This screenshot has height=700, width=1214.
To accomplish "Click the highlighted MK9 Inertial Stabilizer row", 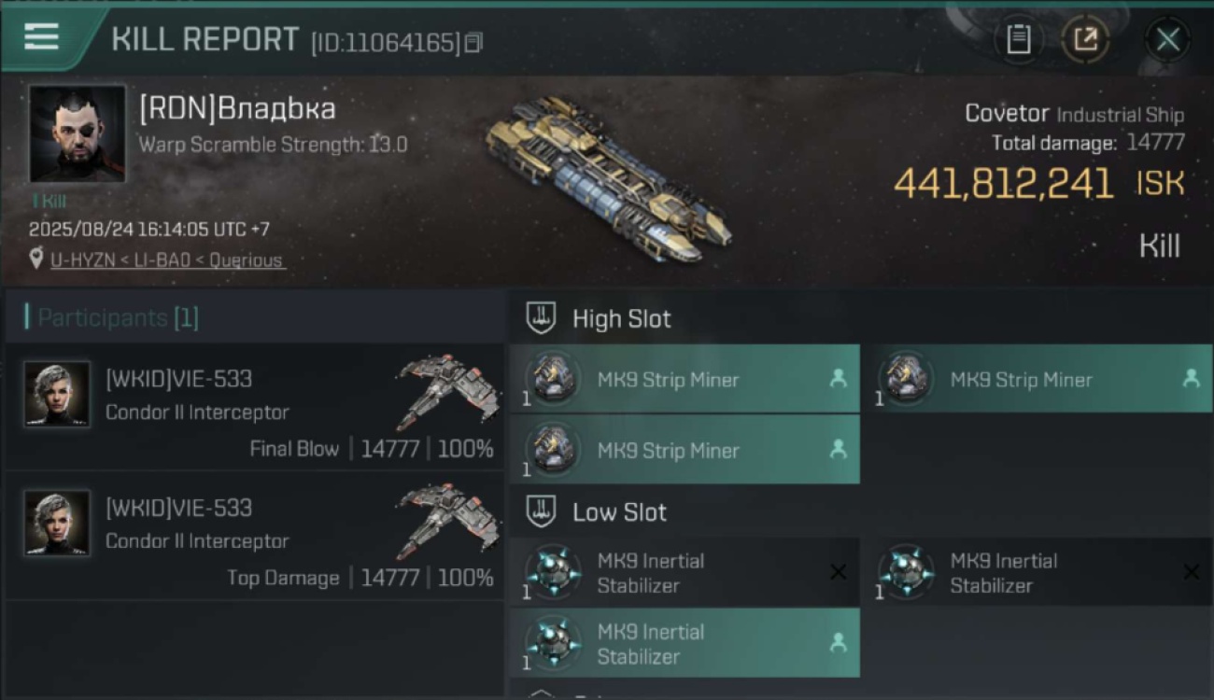I will click(x=685, y=643).
